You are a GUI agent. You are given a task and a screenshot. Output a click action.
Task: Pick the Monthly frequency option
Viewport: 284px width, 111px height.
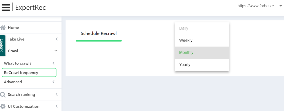tap(186, 53)
